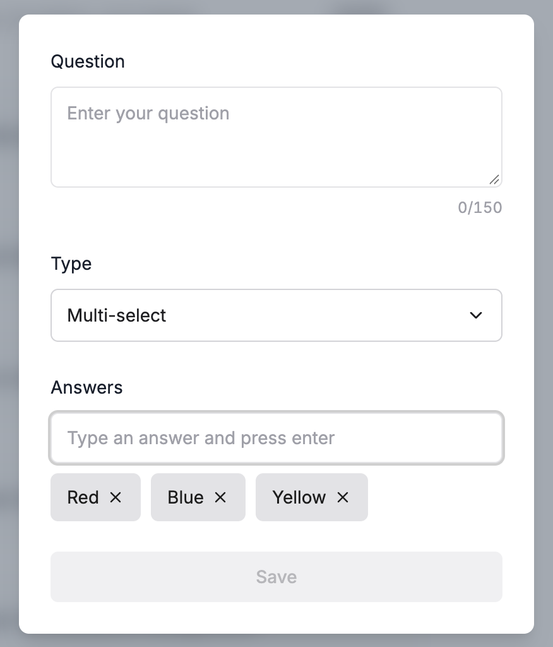Focus the 'Enter your question' textarea

coord(276,137)
